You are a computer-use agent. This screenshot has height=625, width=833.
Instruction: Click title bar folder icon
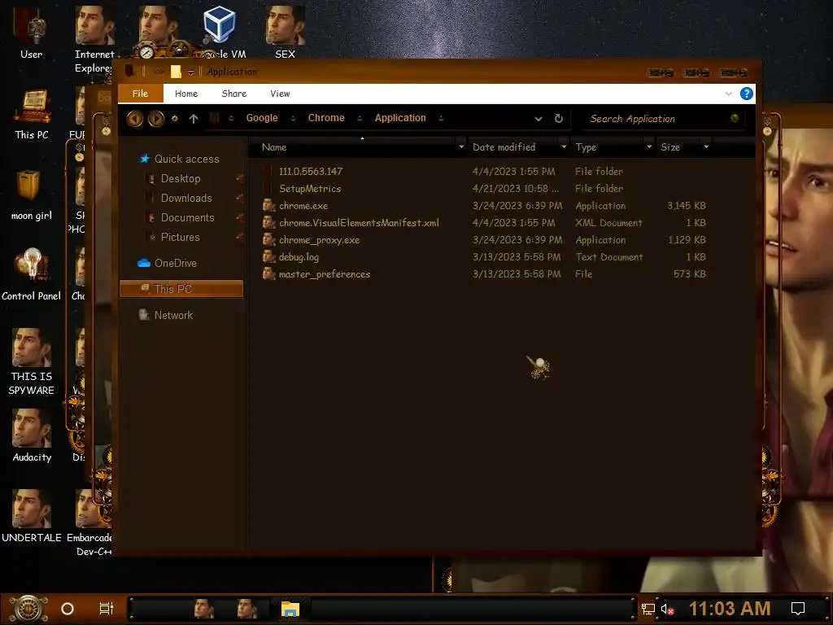[x=176, y=72]
